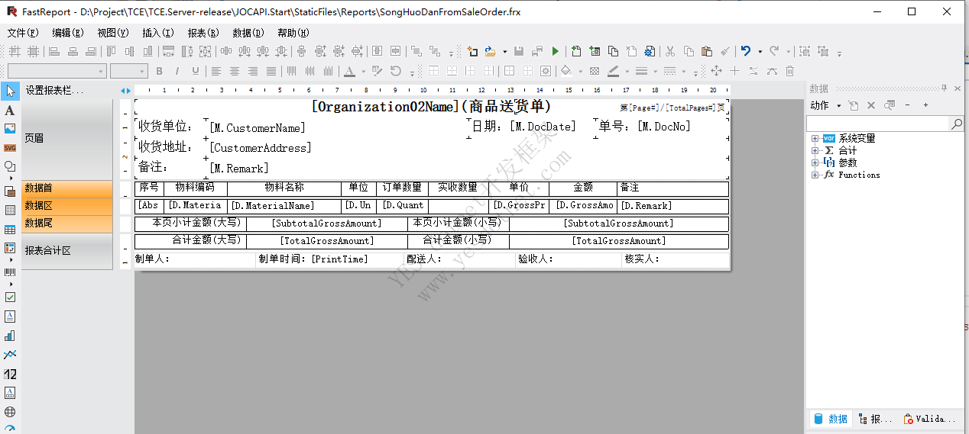Select the Sparkline object tool
This screenshot has height=434, width=969.
pos(10,355)
